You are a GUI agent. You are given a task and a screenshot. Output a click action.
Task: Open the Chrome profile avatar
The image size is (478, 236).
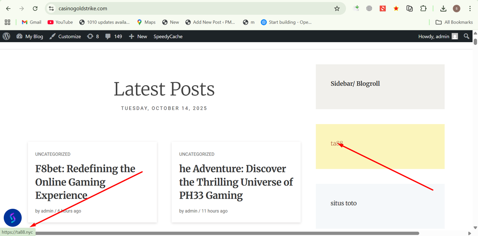coord(456,9)
